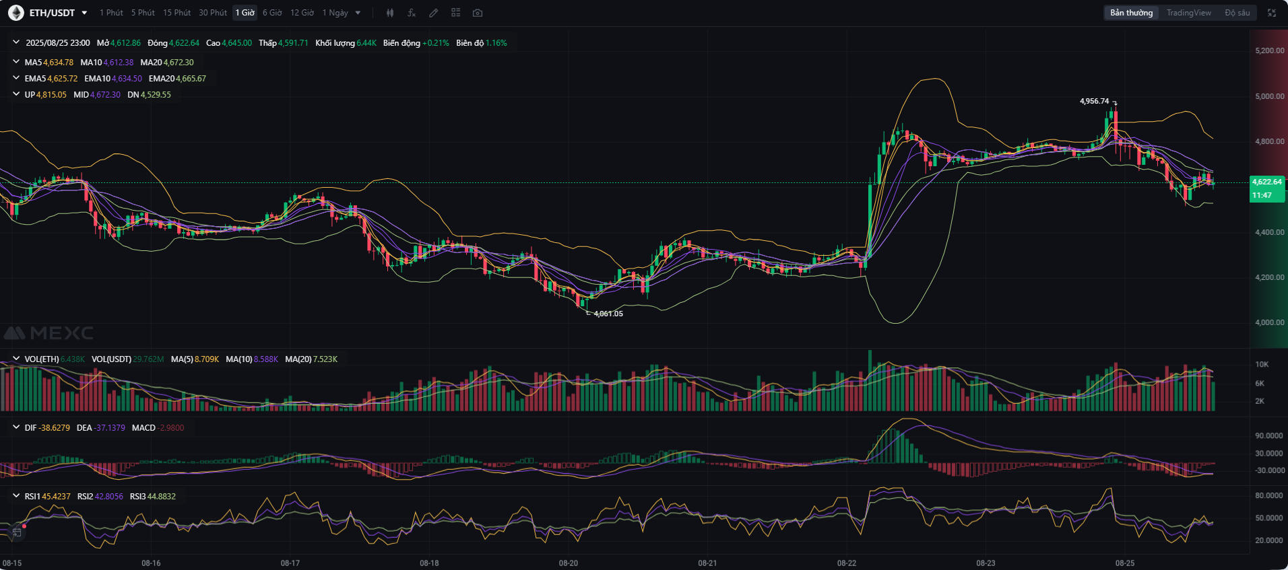Click the RSI3 value 44.8832
Viewport: 1288px width, 570px height.
click(162, 496)
